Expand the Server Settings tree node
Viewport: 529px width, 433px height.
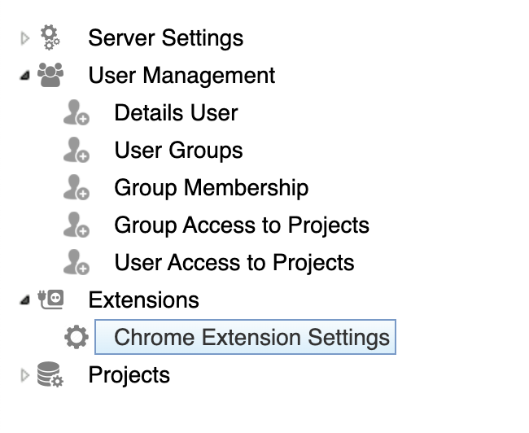point(24,37)
